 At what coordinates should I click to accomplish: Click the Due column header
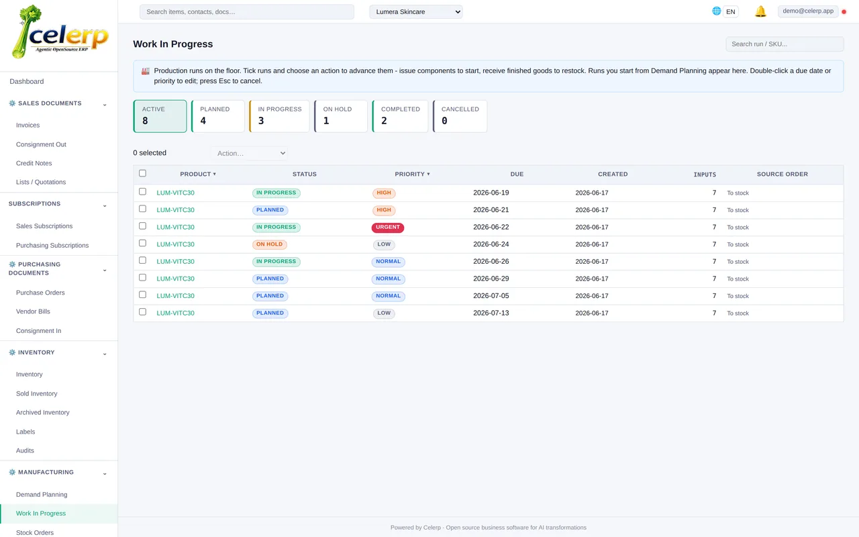517,174
